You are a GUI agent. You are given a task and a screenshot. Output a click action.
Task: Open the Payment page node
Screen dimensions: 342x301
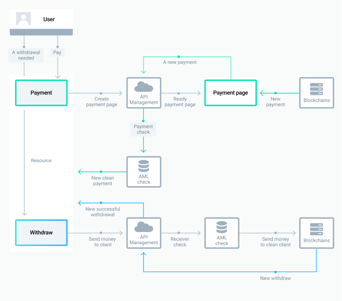pos(230,93)
